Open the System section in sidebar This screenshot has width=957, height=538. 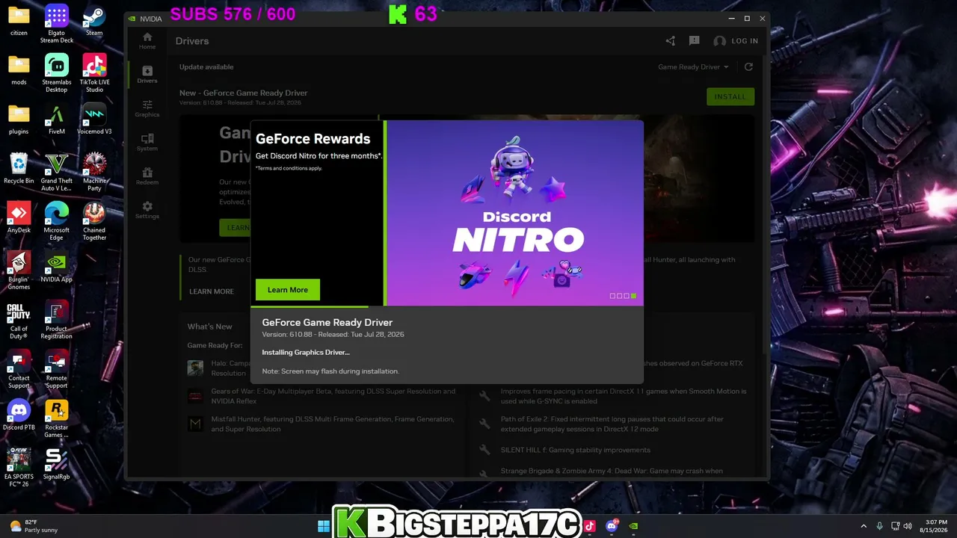[x=147, y=142]
